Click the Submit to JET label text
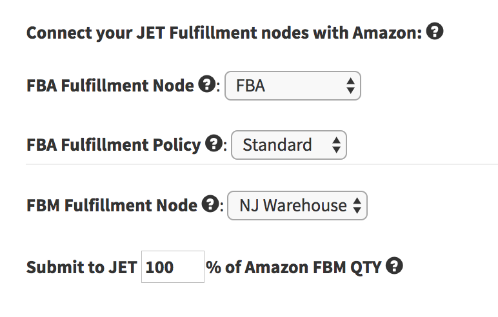This screenshot has height=317, width=498. tap(82, 267)
